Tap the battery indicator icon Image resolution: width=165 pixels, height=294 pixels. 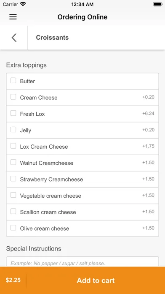(157, 4)
